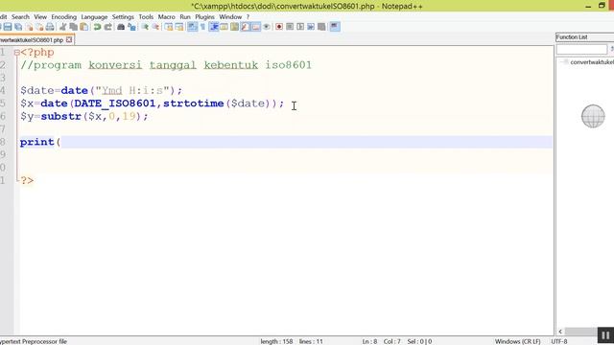Viewport: 614px width, 345px height.
Task: Click the closing '?>' tag on line 11
Action: [27, 180]
